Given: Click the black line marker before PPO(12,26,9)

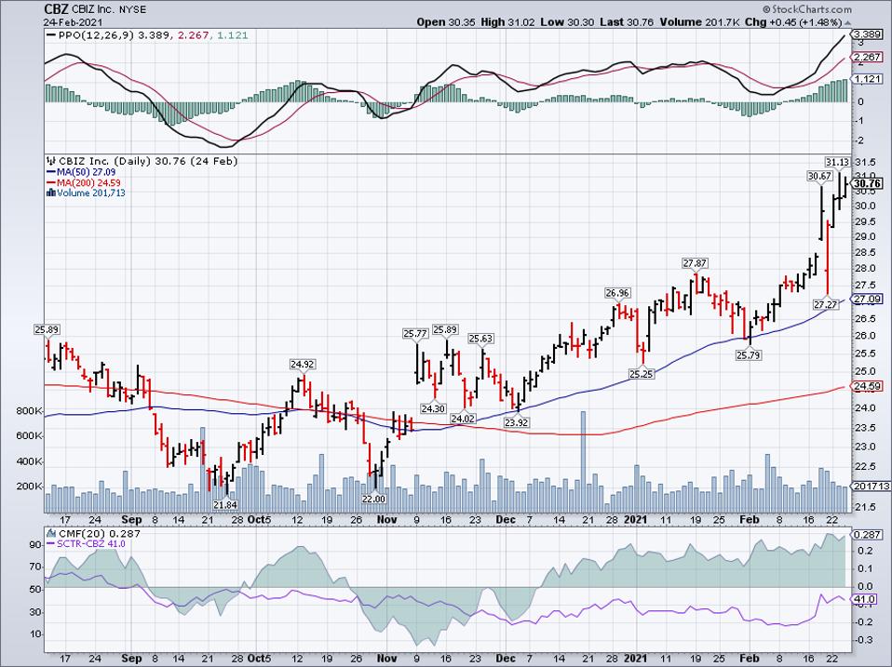Looking at the screenshot, I should tap(51, 35).
